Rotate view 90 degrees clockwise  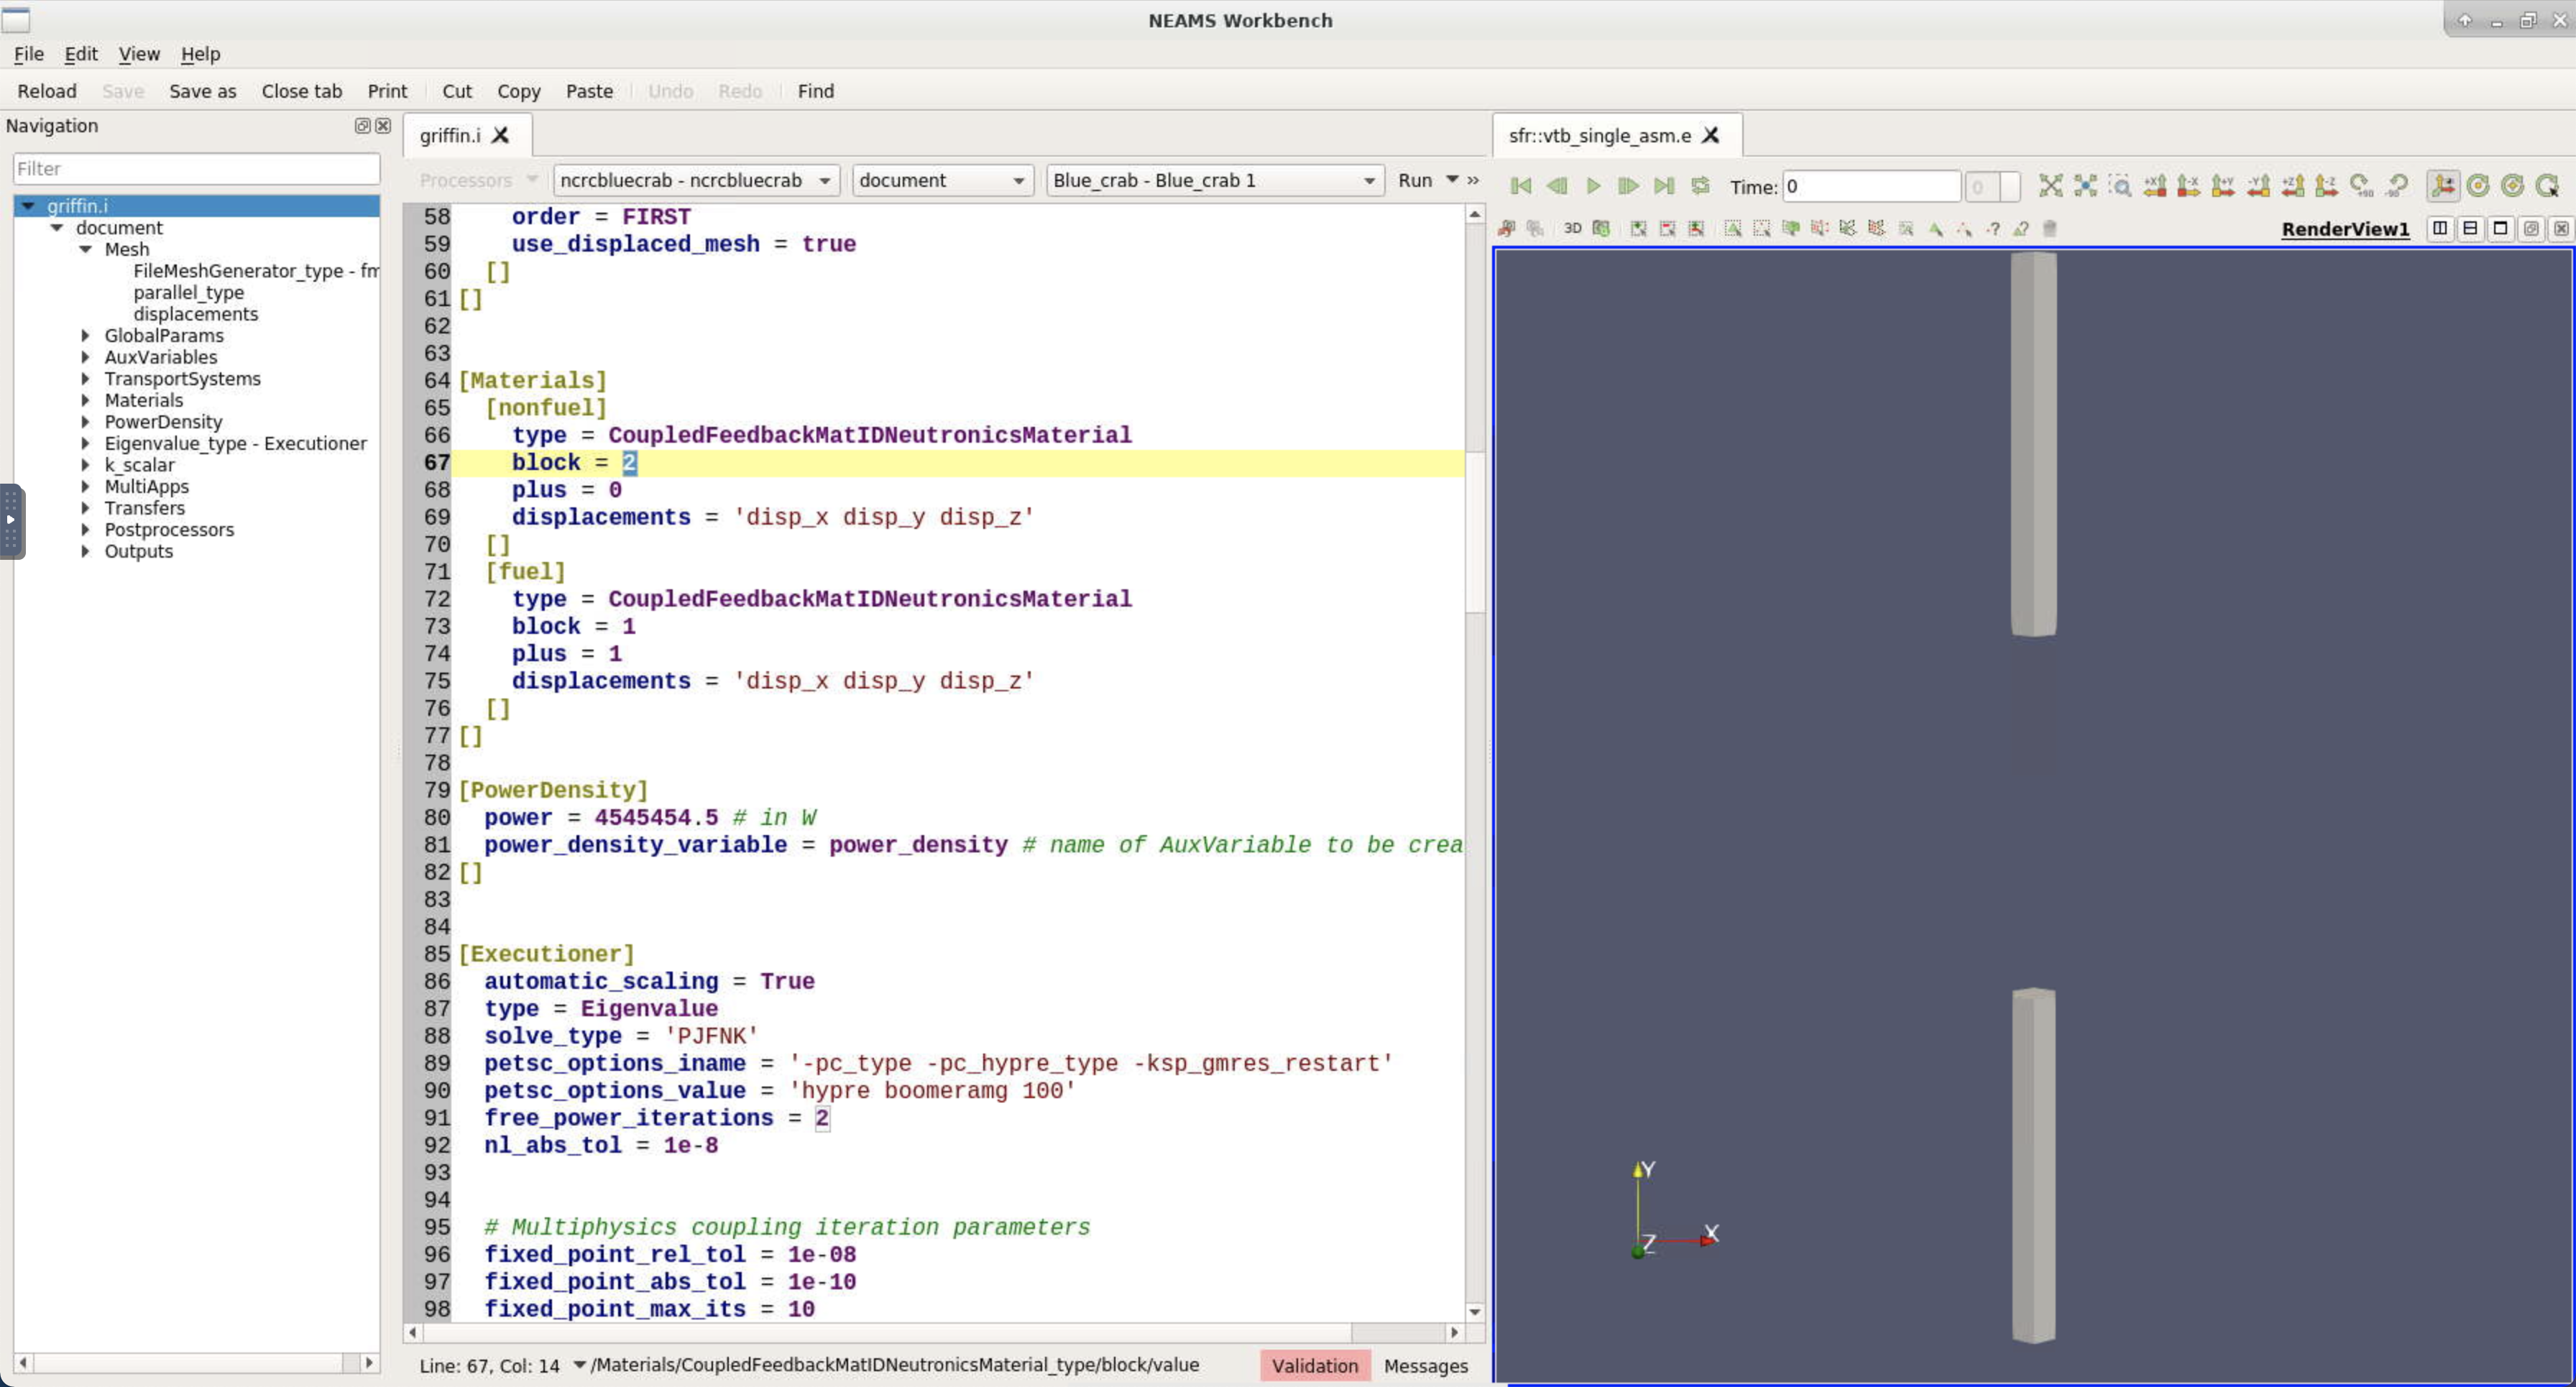tap(2362, 186)
